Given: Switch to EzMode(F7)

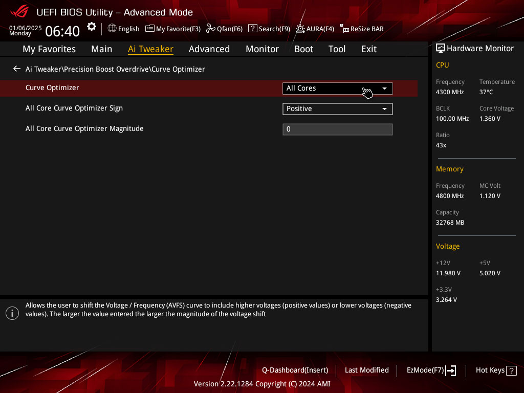Looking at the screenshot, I should pyautogui.click(x=425, y=370).
